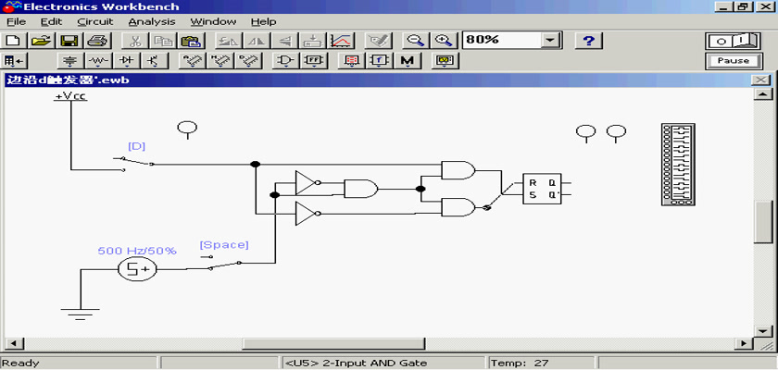Select the top-right AND gate feeding R

click(458, 170)
